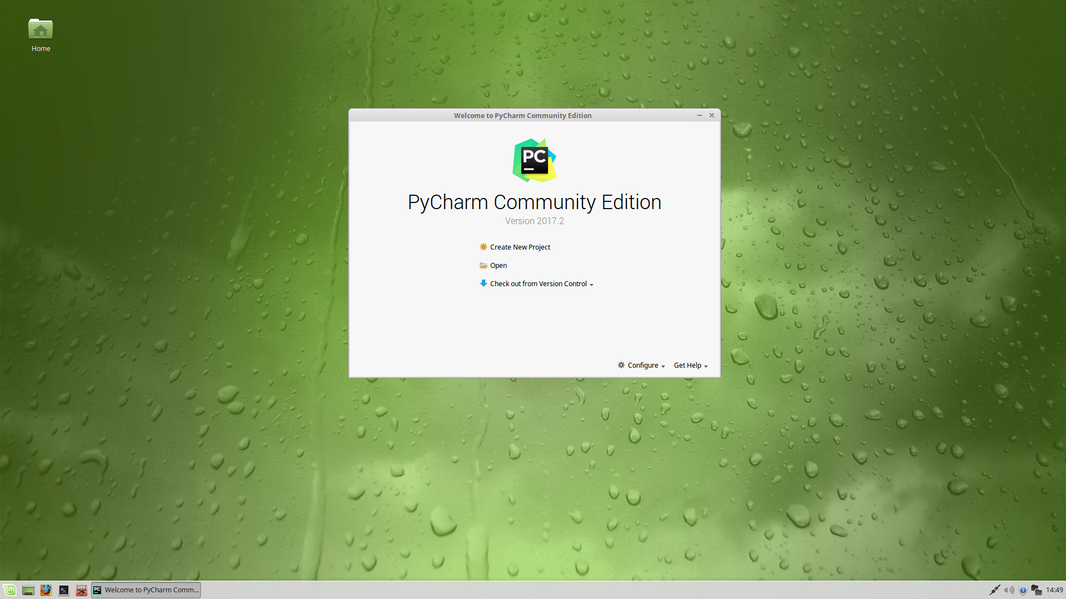Click the PyCharm PC logo

coord(534,160)
